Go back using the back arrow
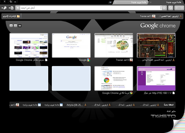 point(177,8)
